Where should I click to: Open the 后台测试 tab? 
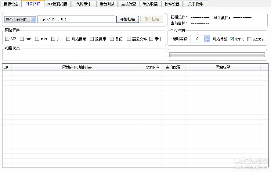coord(107,4)
